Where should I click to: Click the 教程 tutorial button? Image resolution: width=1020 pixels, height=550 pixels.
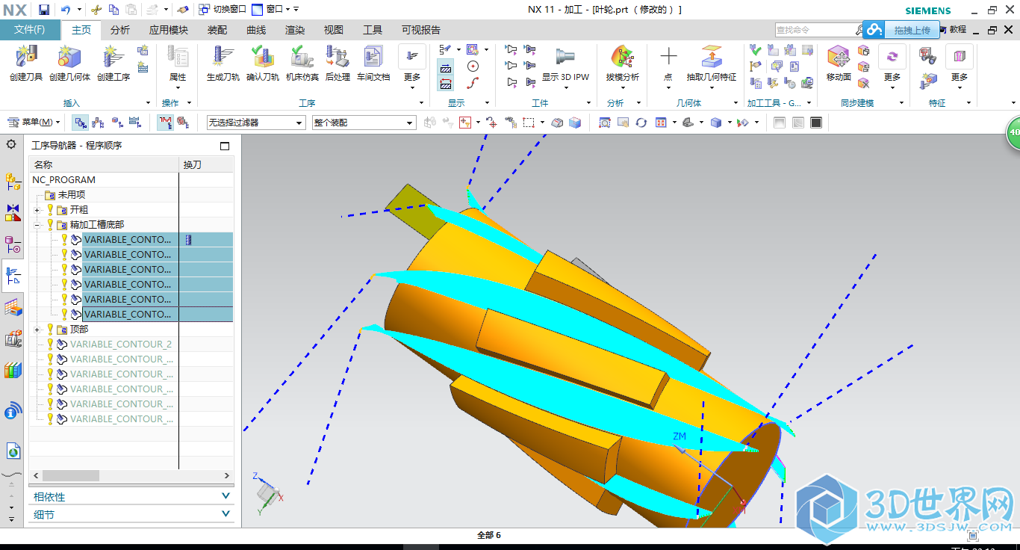point(954,30)
